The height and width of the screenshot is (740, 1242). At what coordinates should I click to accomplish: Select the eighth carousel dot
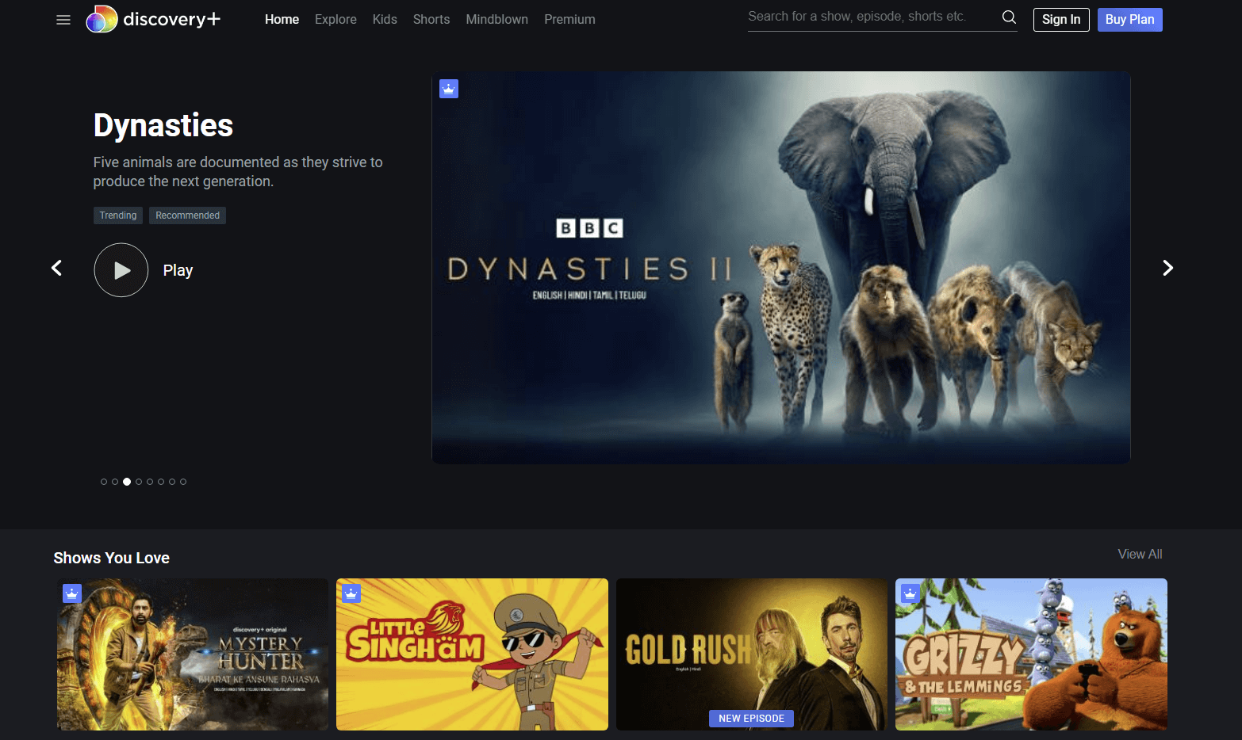[183, 482]
